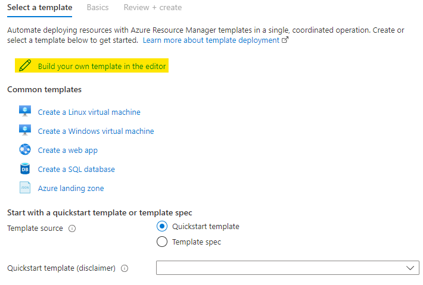Click the Azure landing zone link
The image size is (423, 285).
coord(71,188)
